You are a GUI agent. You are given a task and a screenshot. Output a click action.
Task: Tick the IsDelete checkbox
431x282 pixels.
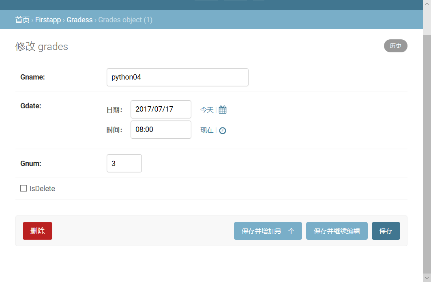pos(24,188)
